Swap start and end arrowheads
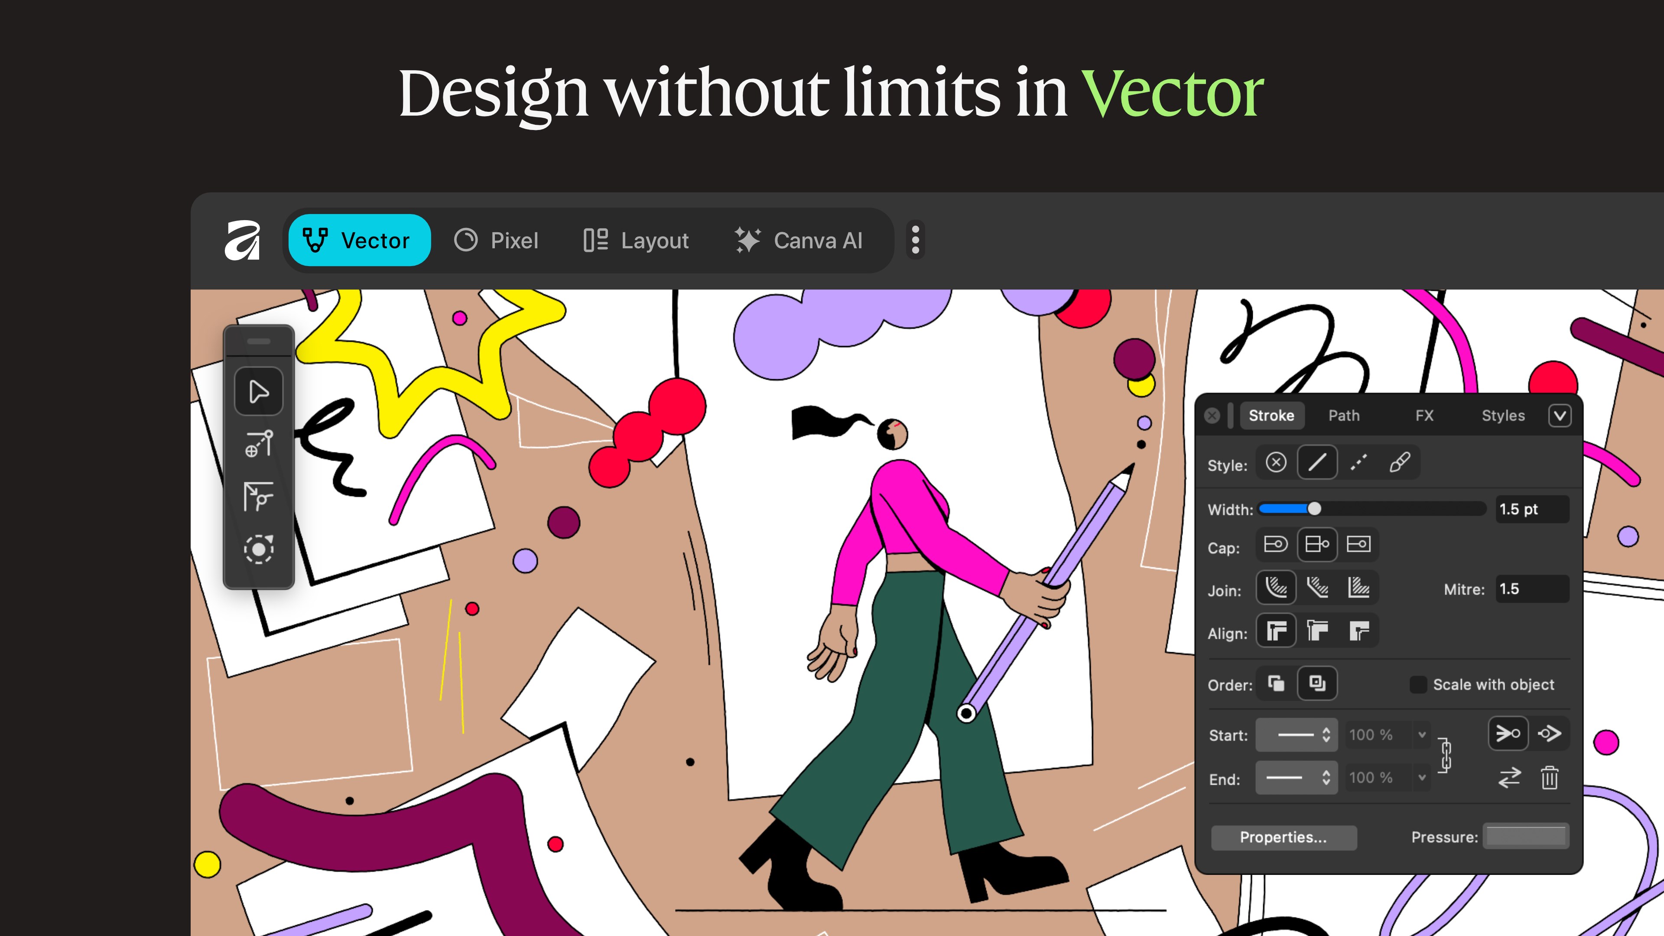 click(1509, 778)
